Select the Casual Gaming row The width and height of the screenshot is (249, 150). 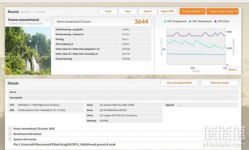pos(103,59)
